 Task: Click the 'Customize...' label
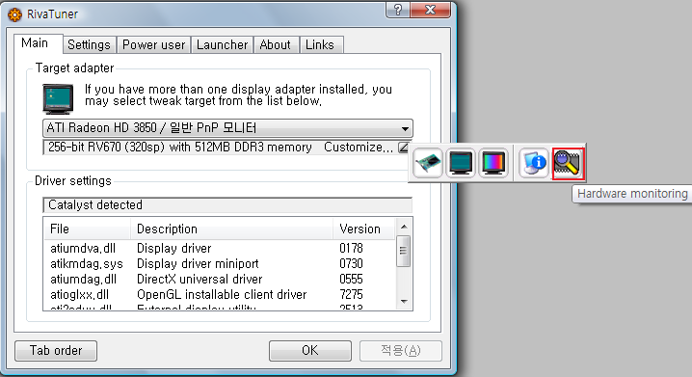click(359, 148)
